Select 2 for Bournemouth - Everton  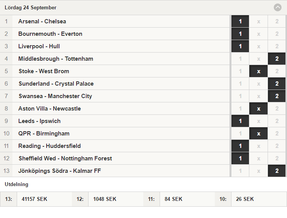[277, 34]
